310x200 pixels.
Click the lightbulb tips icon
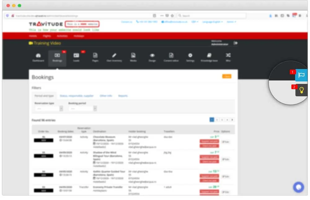click(x=301, y=90)
